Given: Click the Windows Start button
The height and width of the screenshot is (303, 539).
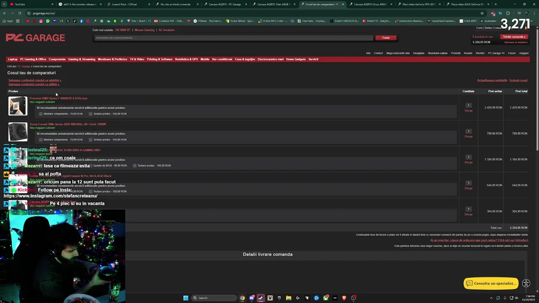Looking at the screenshot, I should click(186, 298).
